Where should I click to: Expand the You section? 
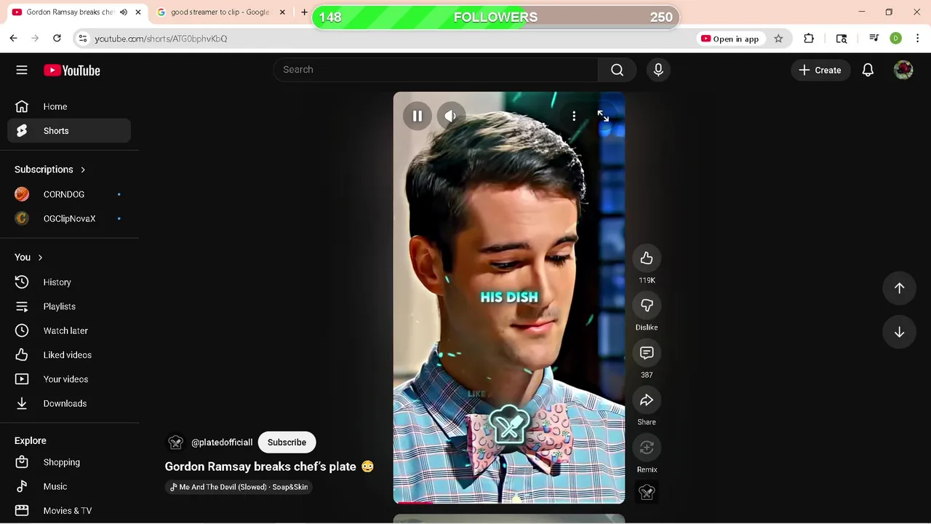pyautogui.click(x=29, y=258)
